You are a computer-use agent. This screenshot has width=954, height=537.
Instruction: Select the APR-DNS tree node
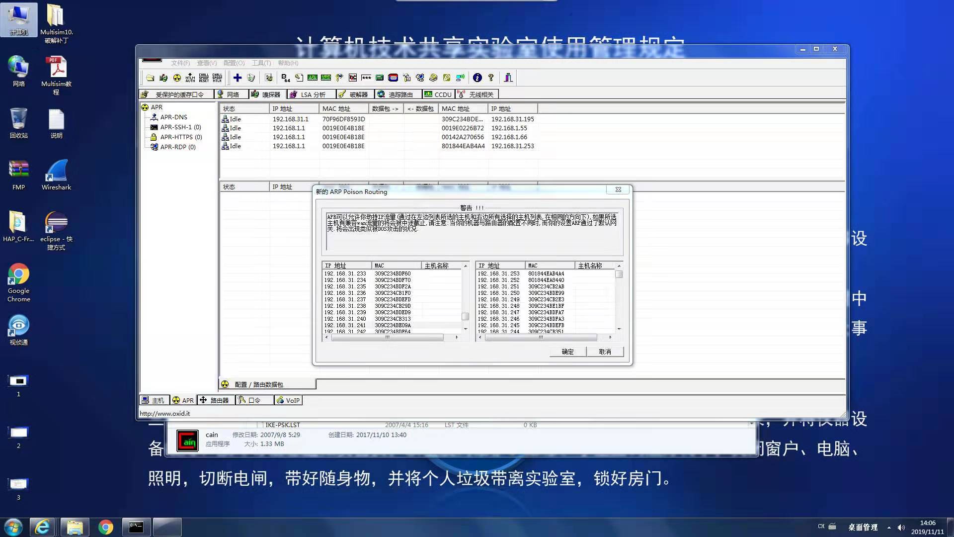(x=173, y=117)
